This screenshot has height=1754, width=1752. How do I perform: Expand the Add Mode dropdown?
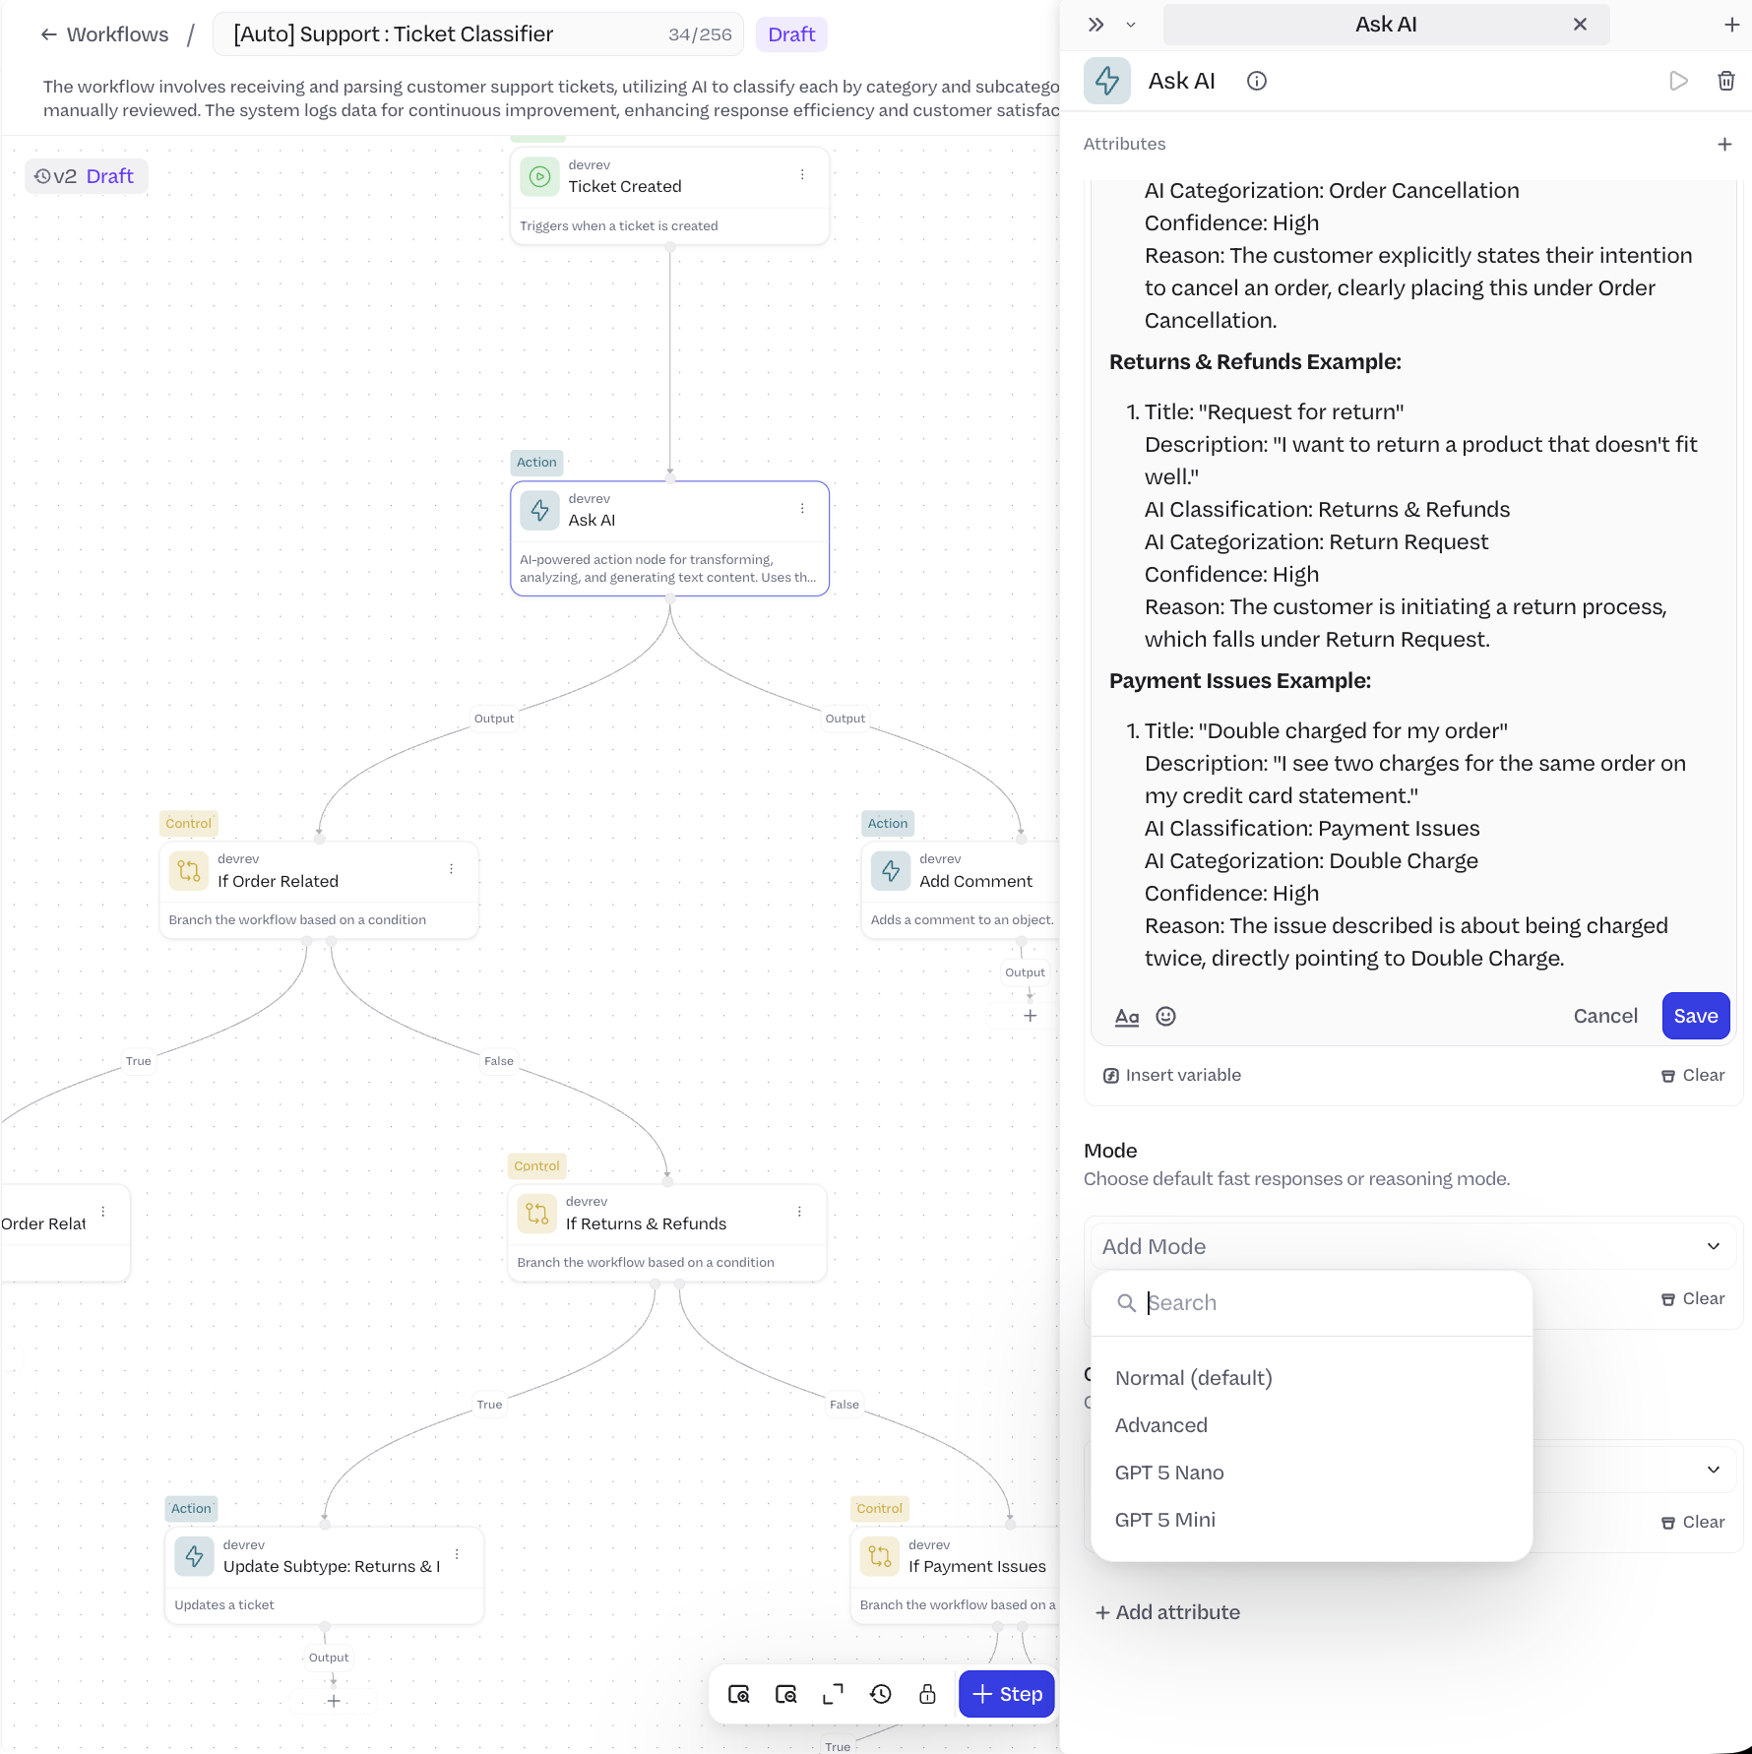point(1411,1246)
